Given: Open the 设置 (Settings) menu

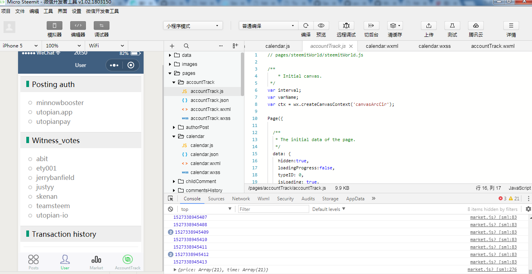Looking at the screenshot, I should pyautogui.click(x=77, y=11).
